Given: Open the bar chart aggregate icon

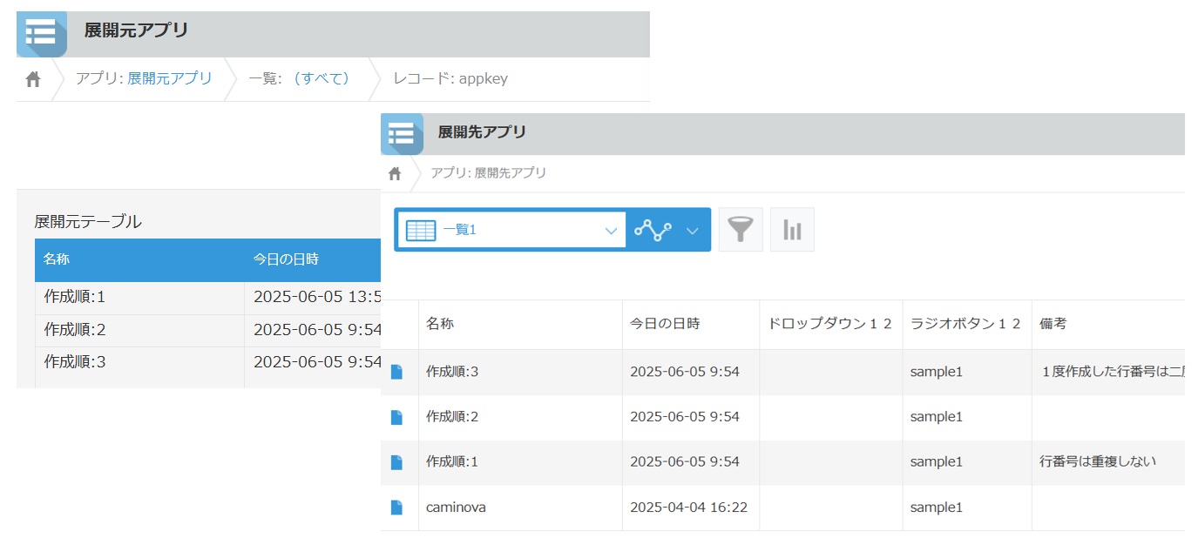Looking at the screenshot, I should pos(792,230).
